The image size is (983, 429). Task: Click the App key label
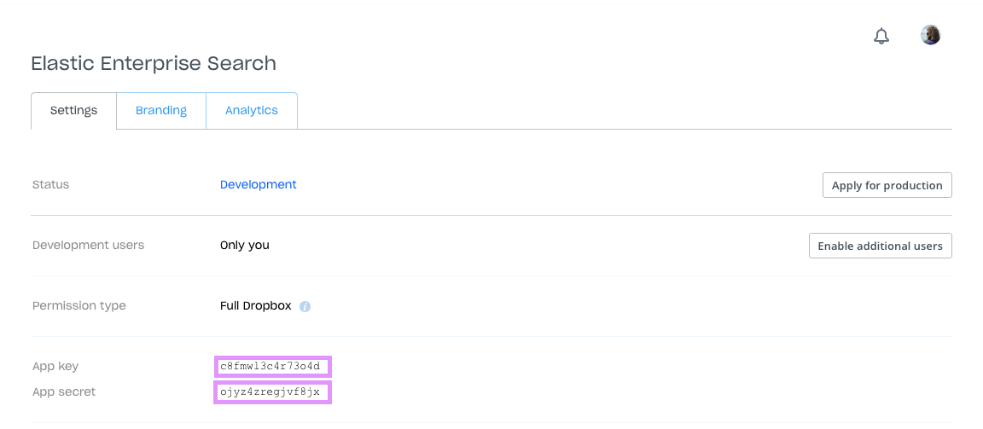click(x=55, y=367)
